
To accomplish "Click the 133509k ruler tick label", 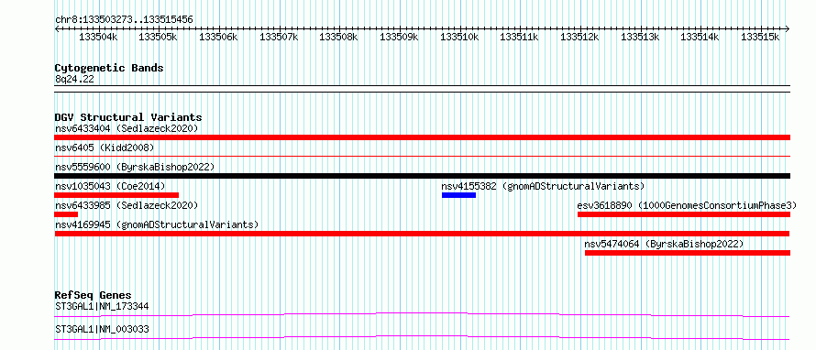I will [x=399, y=37].
